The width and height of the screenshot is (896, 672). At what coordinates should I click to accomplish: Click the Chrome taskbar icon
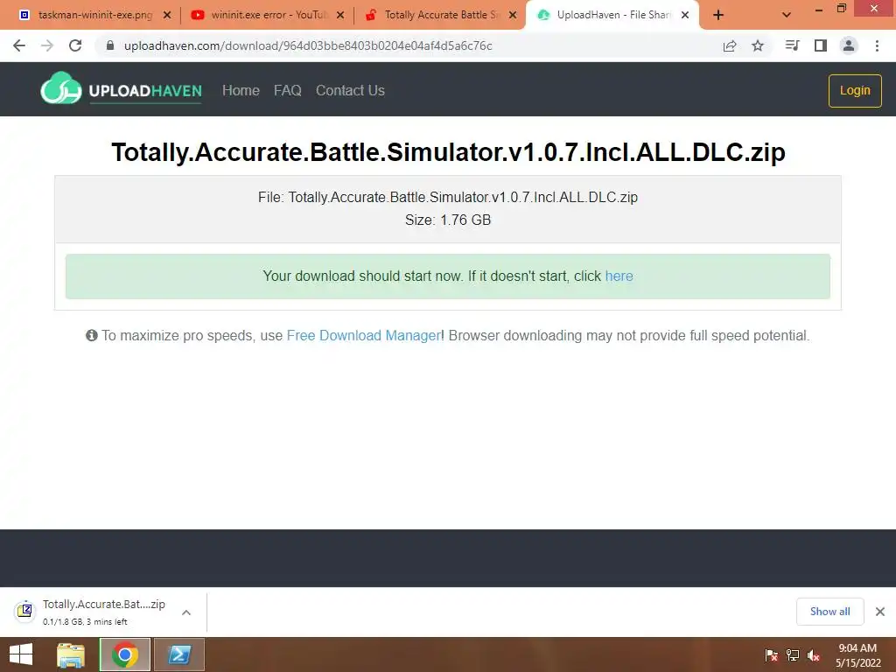124,654
